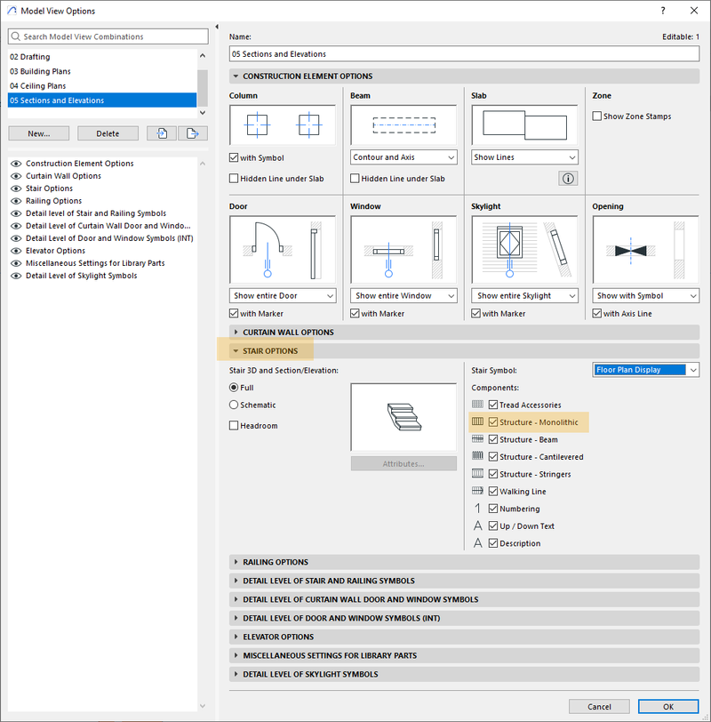This screenshot has height=722, width=711.
Task: Click the Description component icon
Action: [x=477, y=543]
